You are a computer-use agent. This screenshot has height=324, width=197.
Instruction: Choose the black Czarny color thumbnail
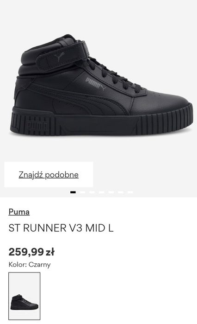pyautogui.click(x=25, y=296)
